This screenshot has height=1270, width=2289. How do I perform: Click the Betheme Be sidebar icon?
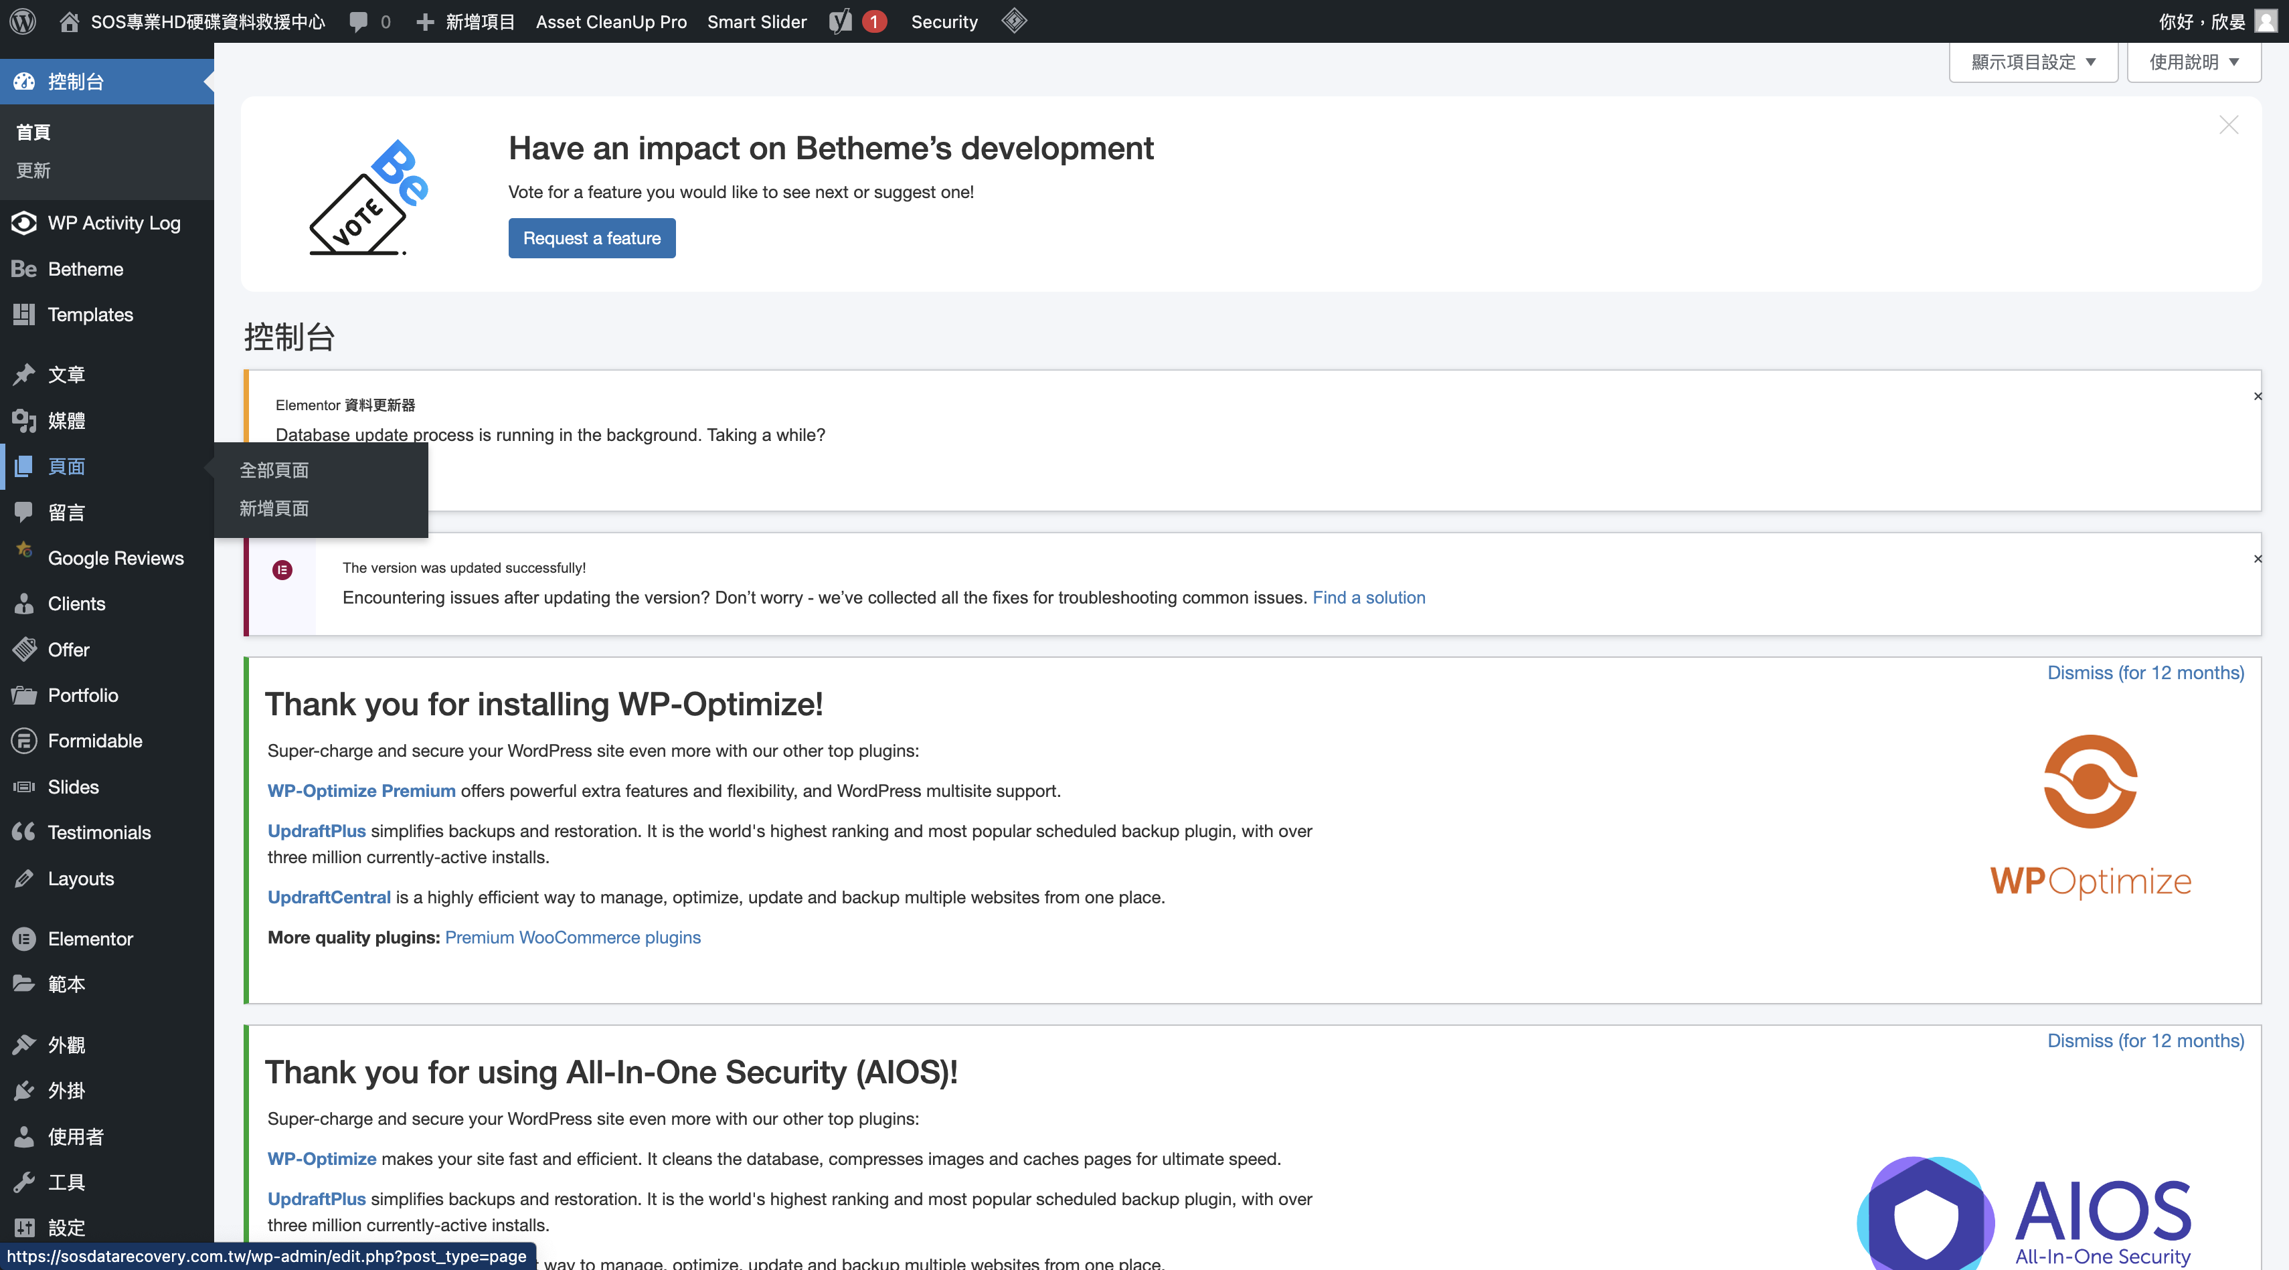[24, 269]
